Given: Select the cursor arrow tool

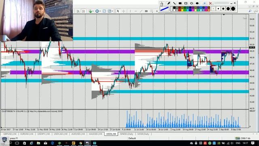Looking at the screenshot, I should (x=118, y=11).
